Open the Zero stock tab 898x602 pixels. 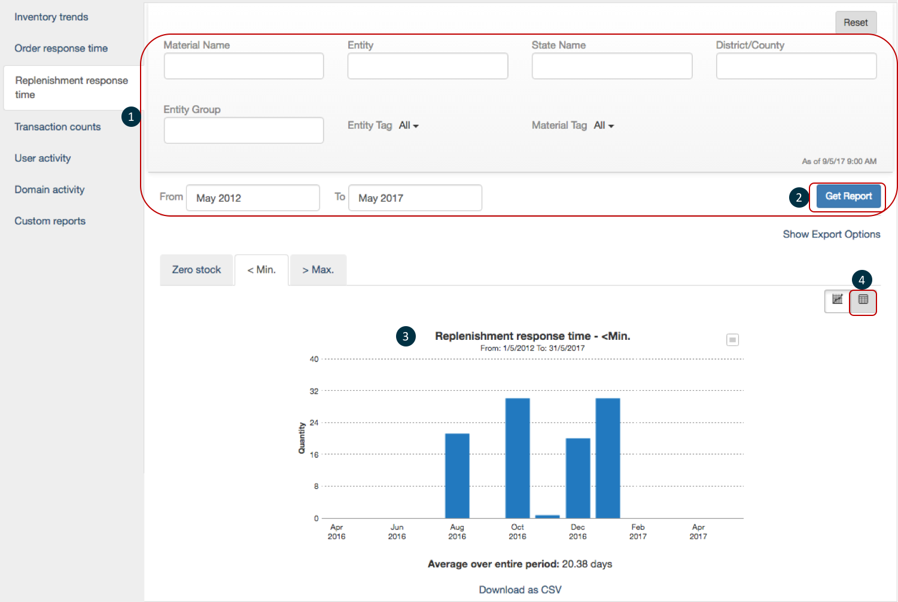[x=196, y=270]
